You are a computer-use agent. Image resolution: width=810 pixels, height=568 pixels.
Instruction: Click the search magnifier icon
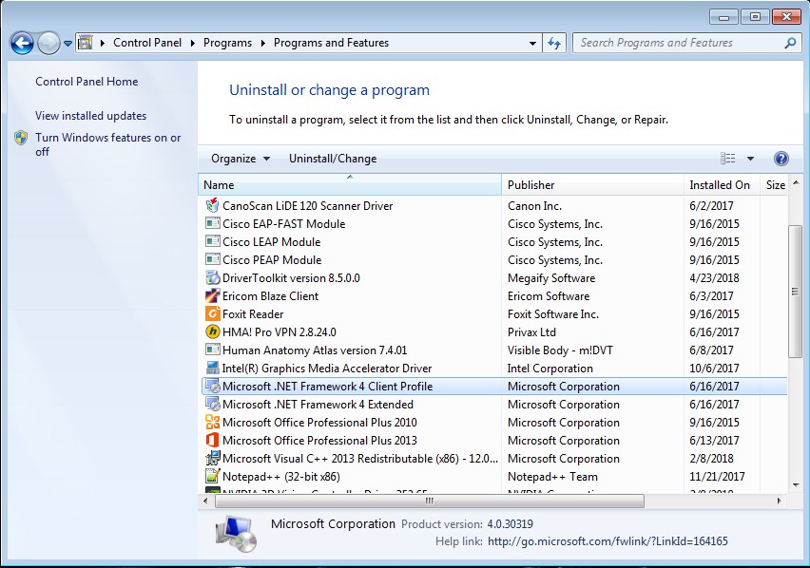(790, 43)
